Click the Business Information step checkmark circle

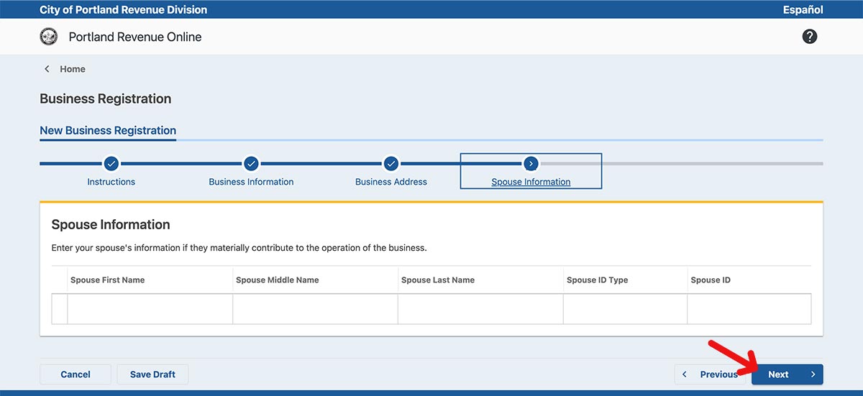pyautogui.click(x=251, y=163)
